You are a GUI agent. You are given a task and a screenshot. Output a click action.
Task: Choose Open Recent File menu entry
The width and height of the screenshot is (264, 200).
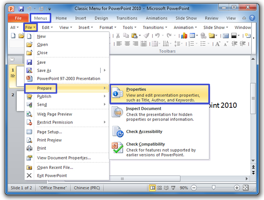[67, 168]
